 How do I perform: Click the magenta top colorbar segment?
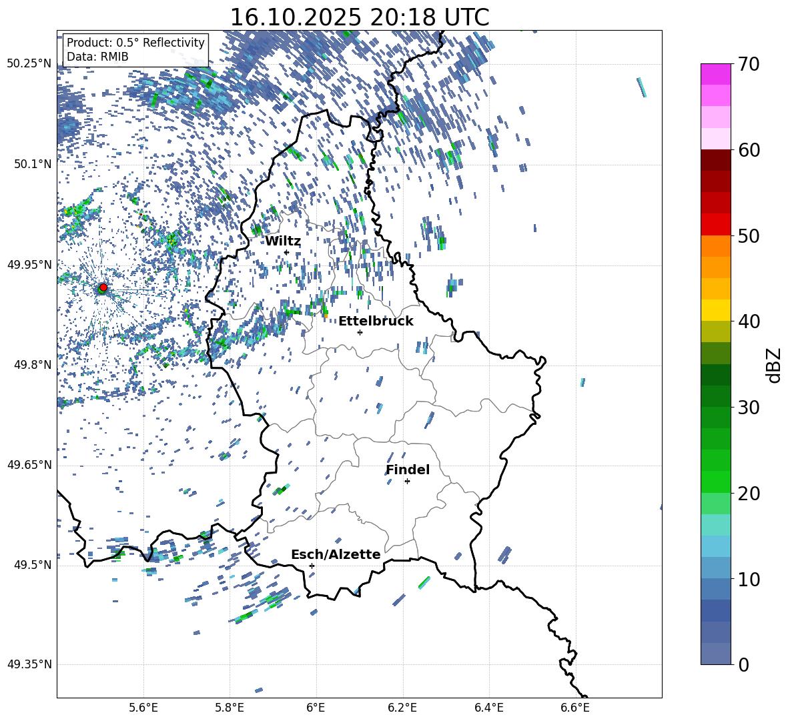pos(715,74)
